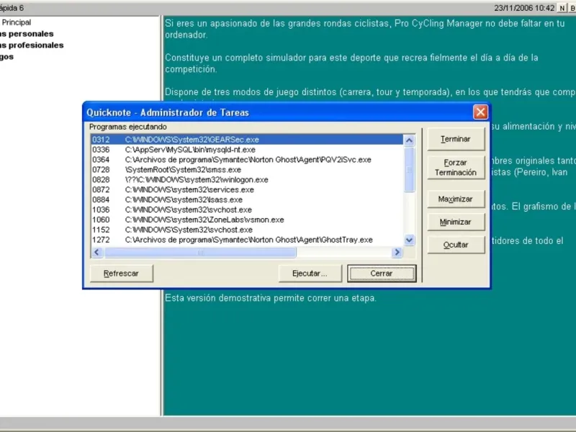This screenshot has height=432, width=576.
Task: Select the 'personales' tree item in sidebar
Action: pyautogui.click(x=27, y=34)
